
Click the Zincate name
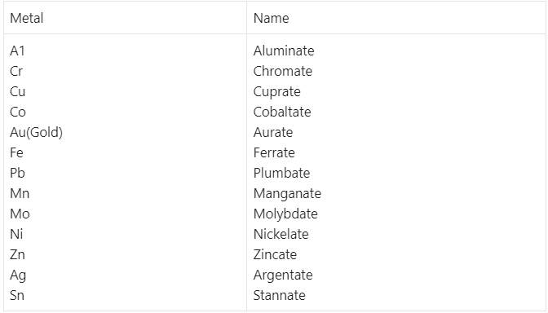click(x=275, y=254)
